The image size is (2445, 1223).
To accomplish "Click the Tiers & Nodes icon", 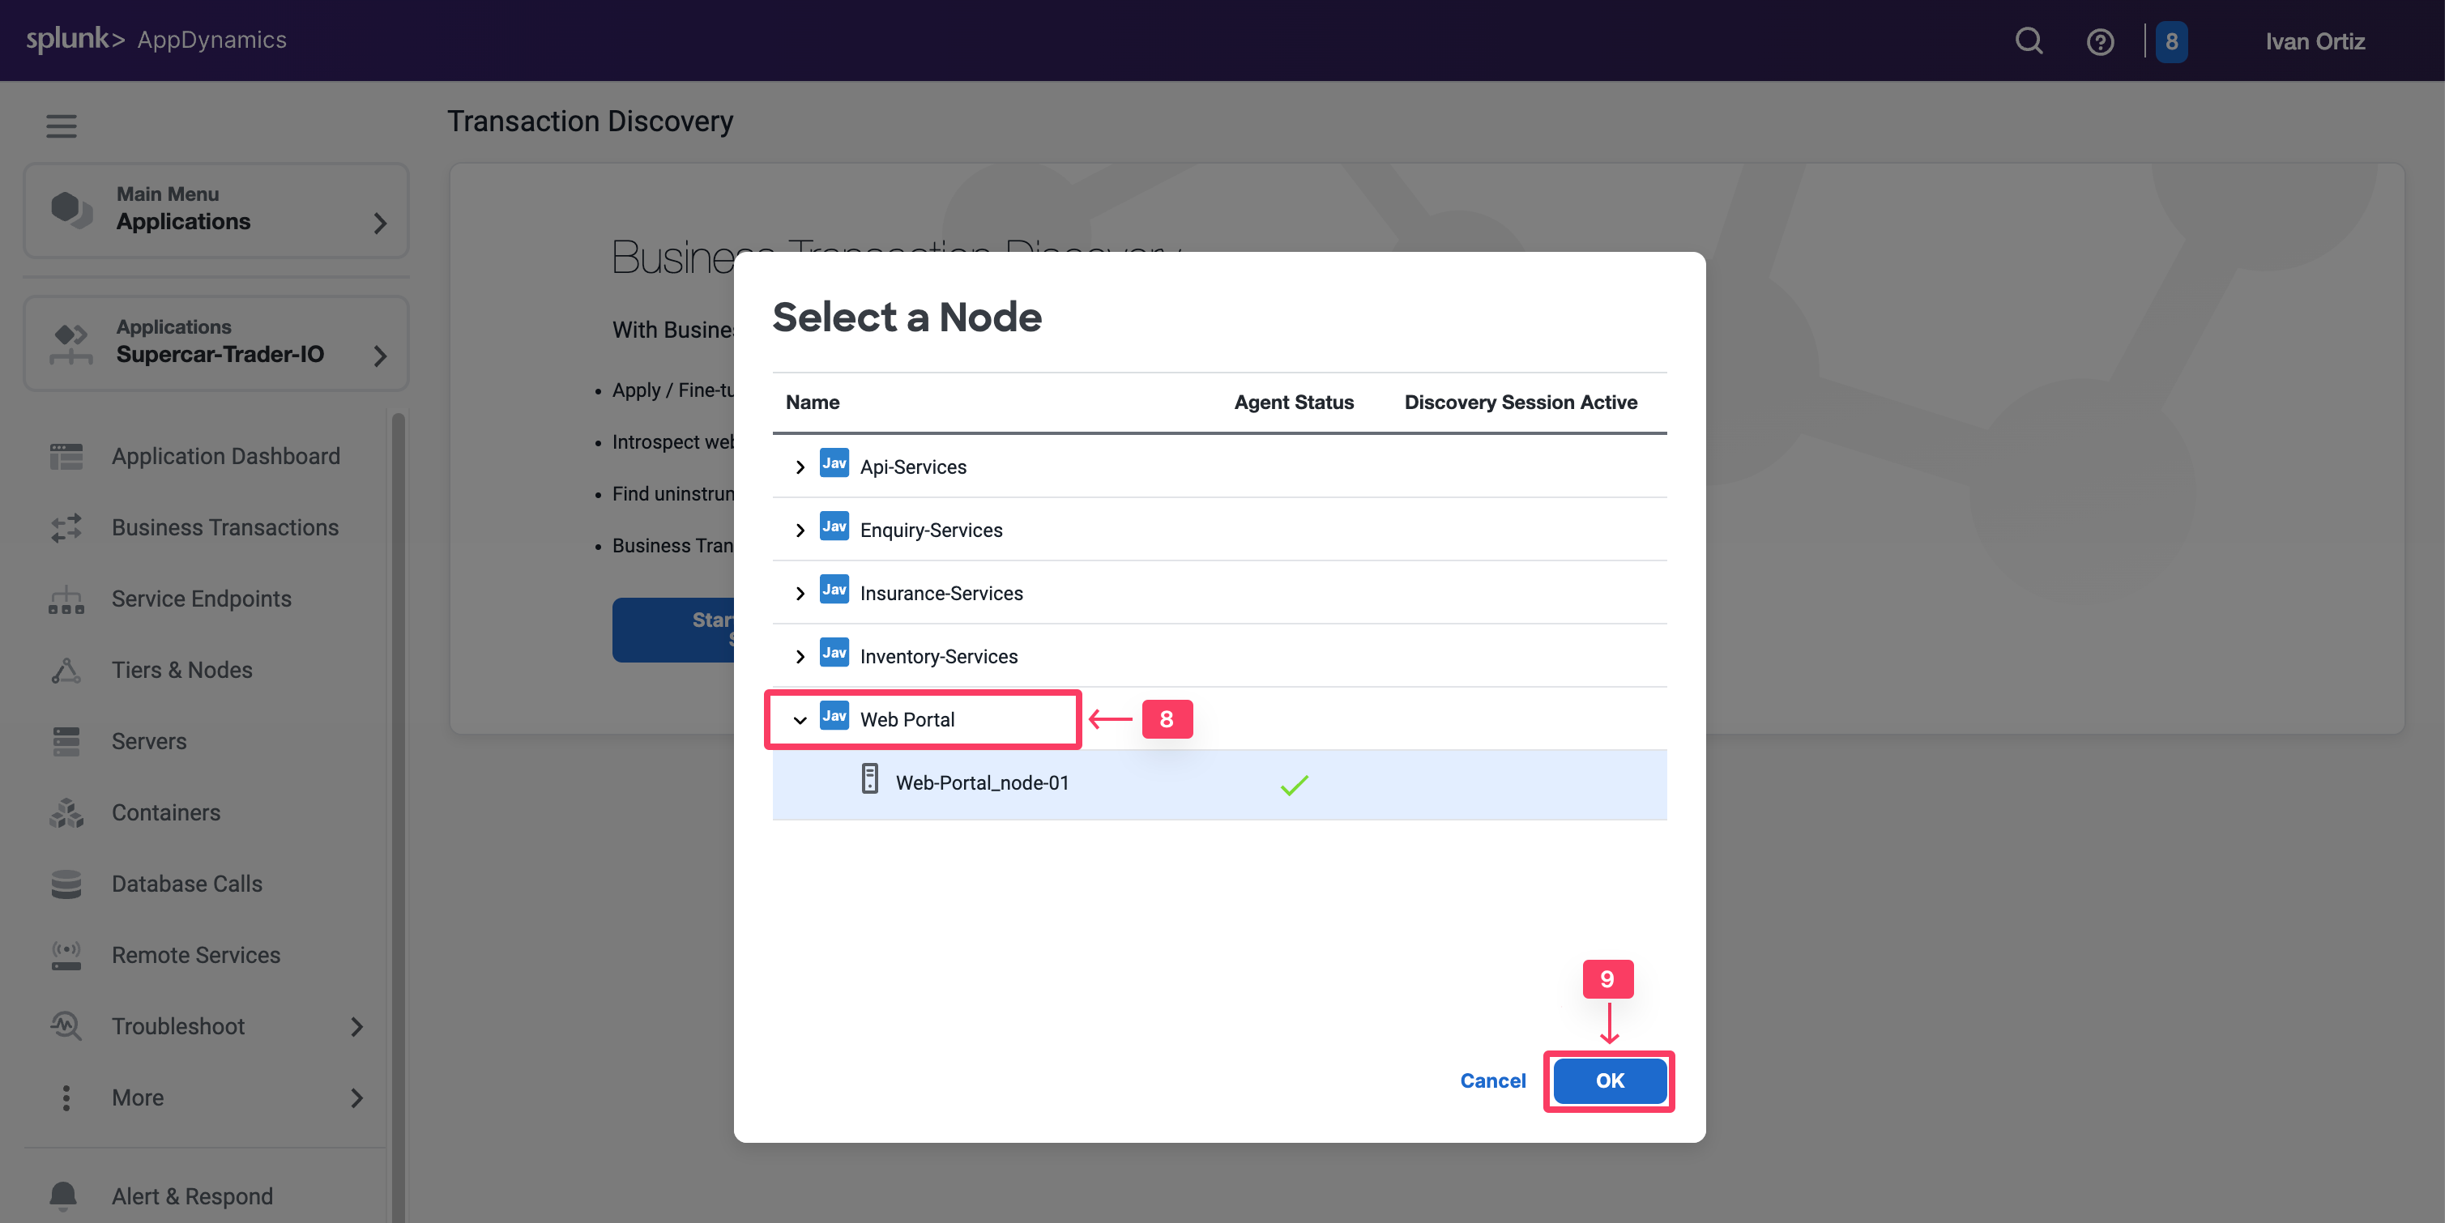I will pyautogui.click(x=66, y=670).
